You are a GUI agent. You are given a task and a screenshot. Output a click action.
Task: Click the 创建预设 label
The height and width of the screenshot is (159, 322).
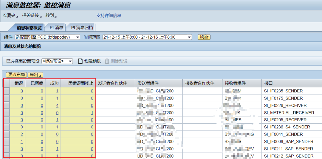(92, 61)
